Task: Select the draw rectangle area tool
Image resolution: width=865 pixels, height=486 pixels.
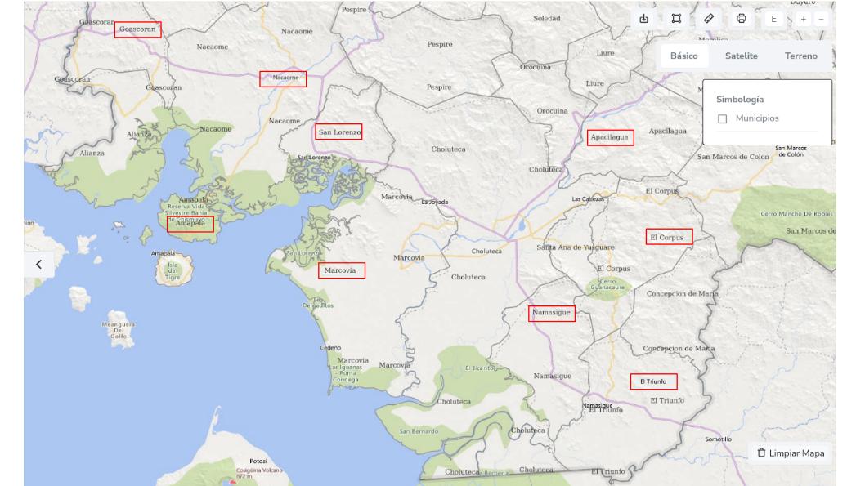Action: (x=676, y=19)
